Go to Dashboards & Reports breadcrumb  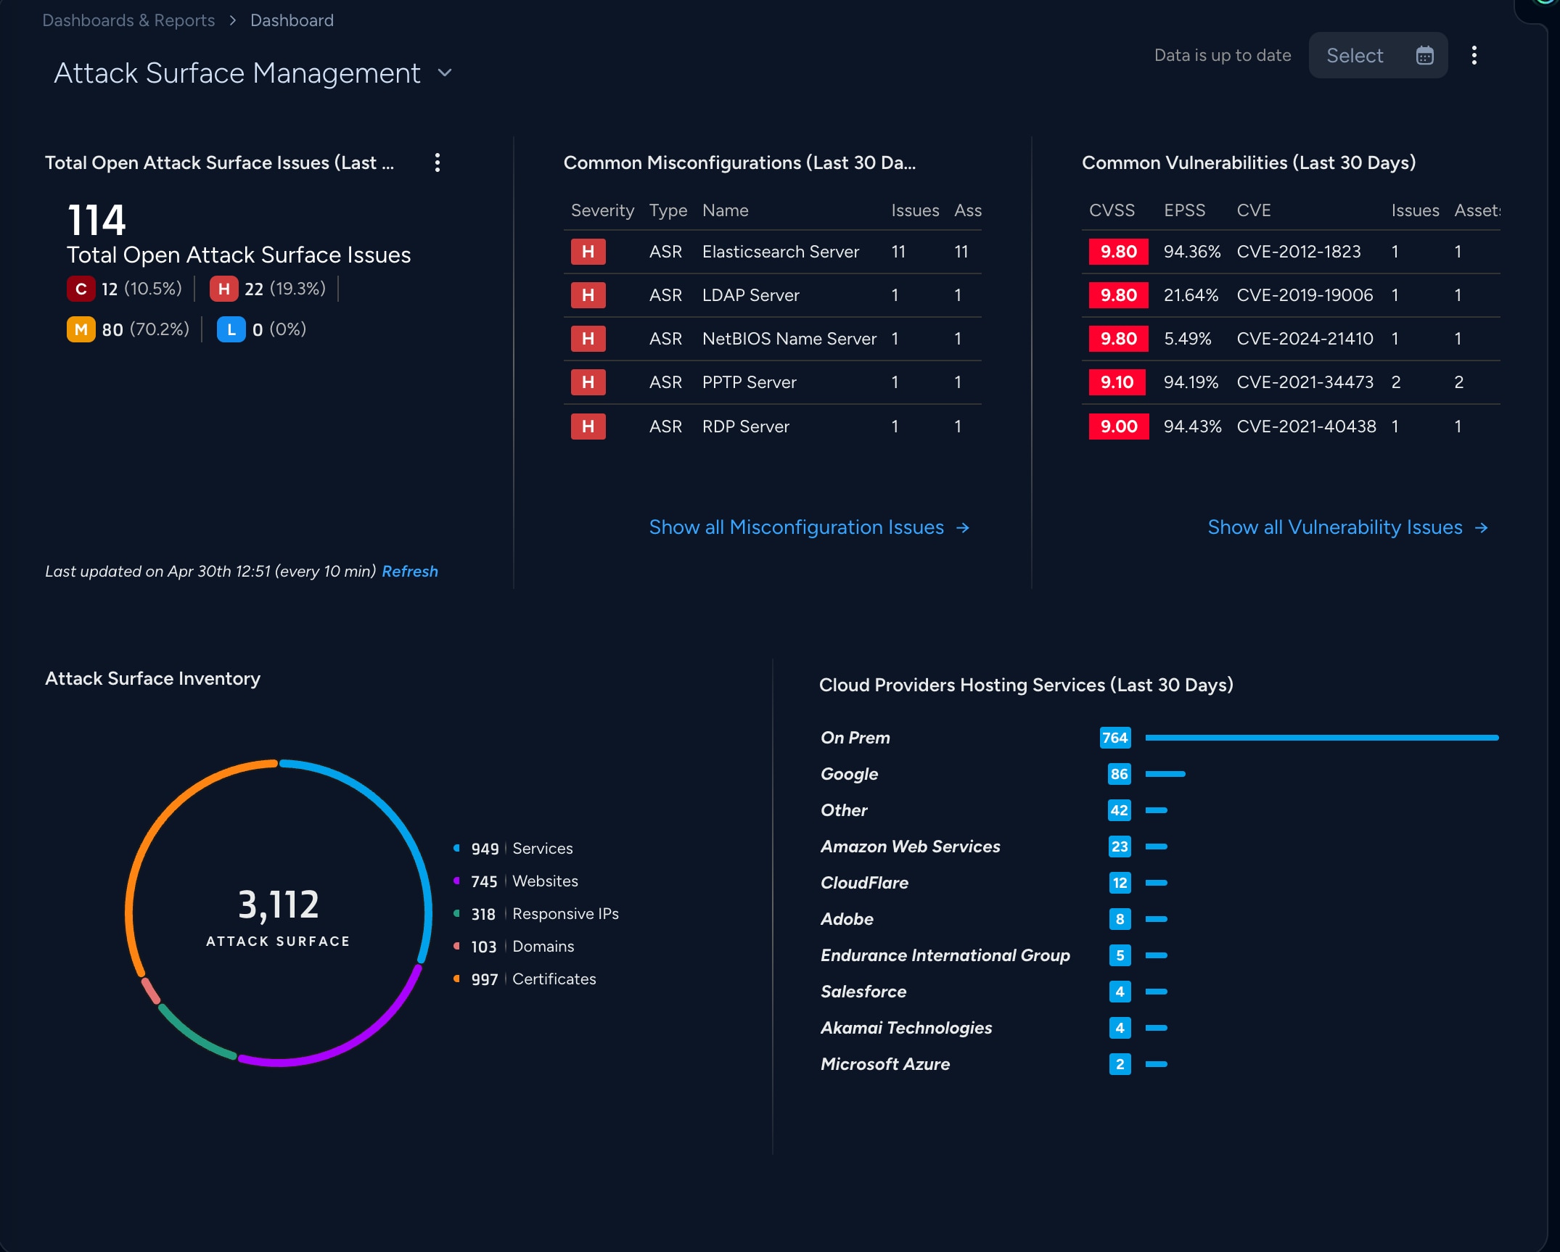128,20
